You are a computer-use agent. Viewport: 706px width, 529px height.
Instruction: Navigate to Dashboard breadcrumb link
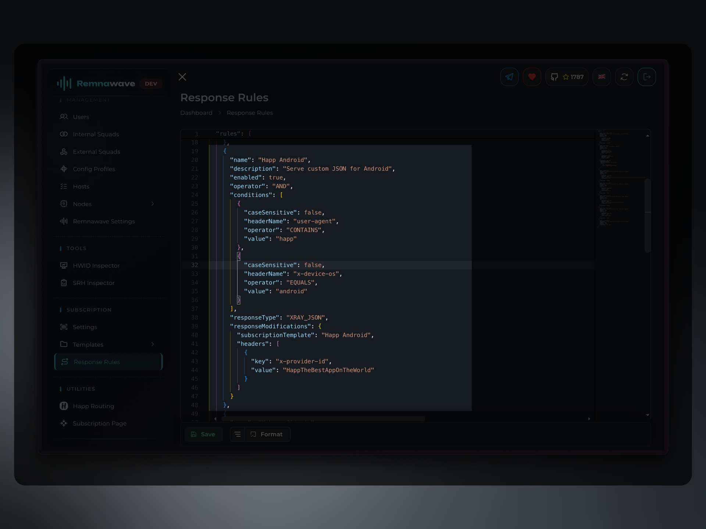click(x=196, y=113)
